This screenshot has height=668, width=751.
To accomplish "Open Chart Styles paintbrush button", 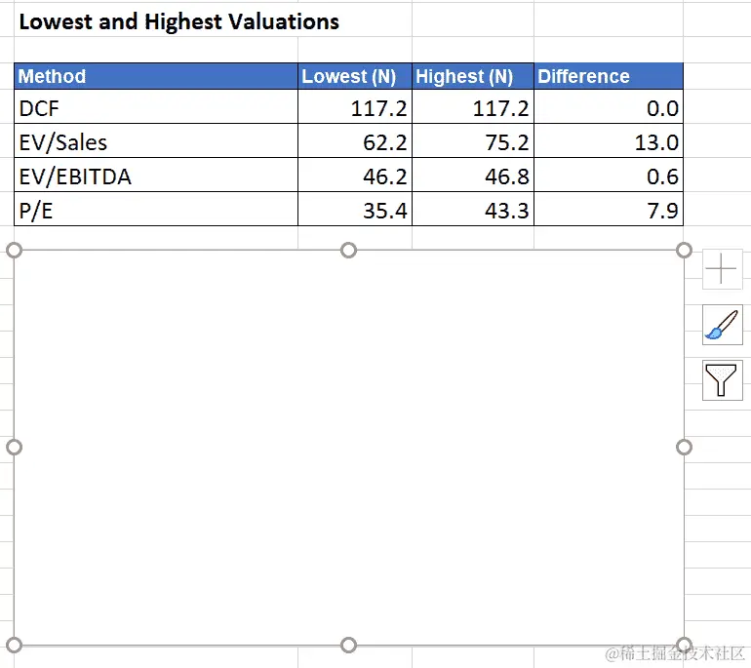I will click(x=722, y=325).
